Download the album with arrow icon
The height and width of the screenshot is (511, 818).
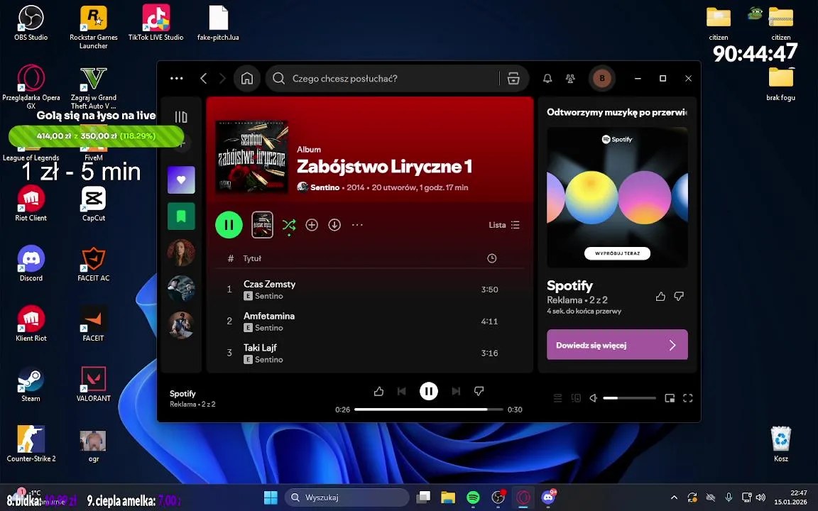click(334, 225)
